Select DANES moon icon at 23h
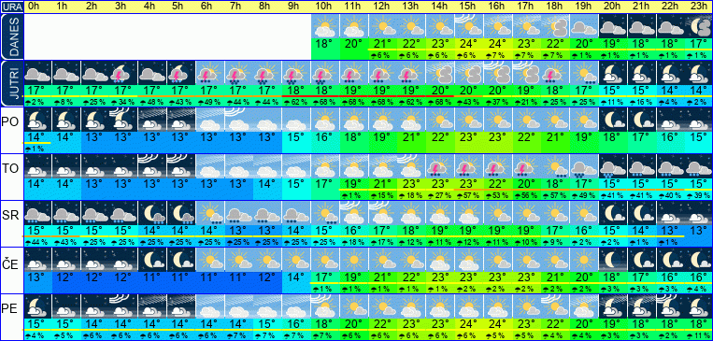Image resolution: width=713 pixels, height=341 pixels. pos(699,26)
